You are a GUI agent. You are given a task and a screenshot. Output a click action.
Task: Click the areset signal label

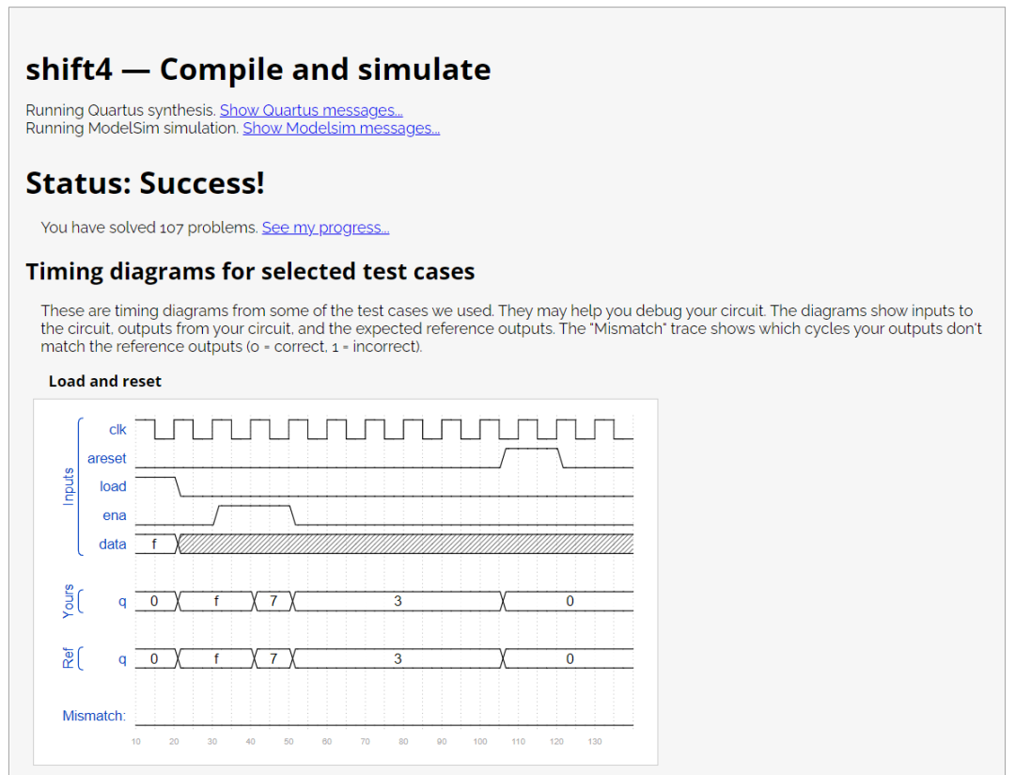pyautogui.click(x=107, y=458)
